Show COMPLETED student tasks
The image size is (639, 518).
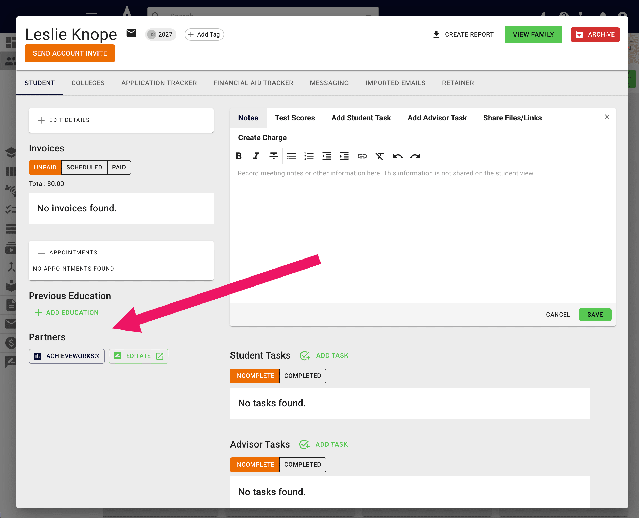click(x=303, y=376)
